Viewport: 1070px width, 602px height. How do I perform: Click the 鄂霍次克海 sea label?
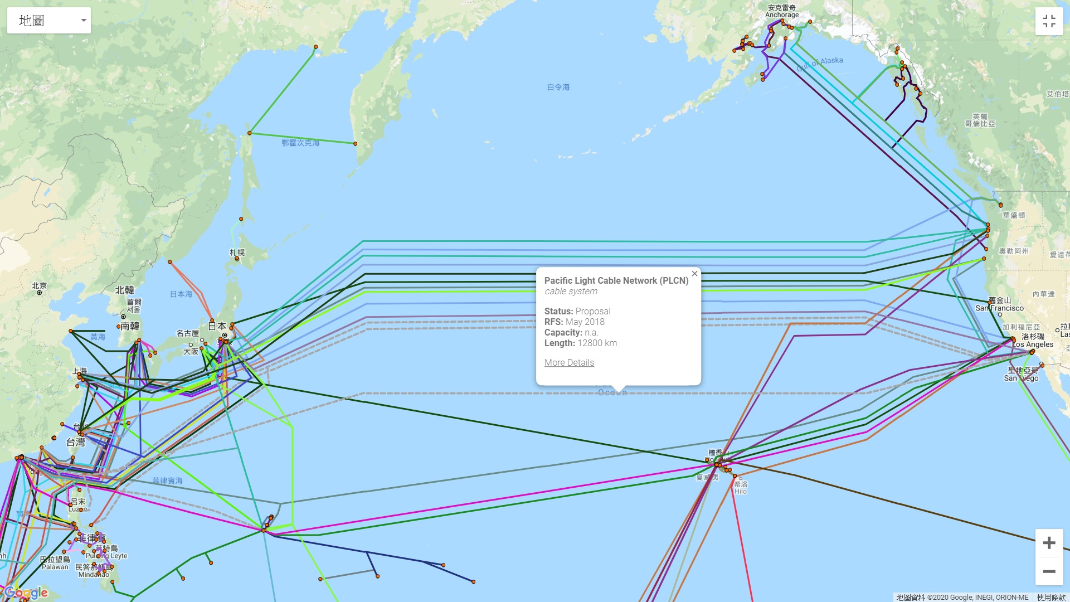coord(300,143)
